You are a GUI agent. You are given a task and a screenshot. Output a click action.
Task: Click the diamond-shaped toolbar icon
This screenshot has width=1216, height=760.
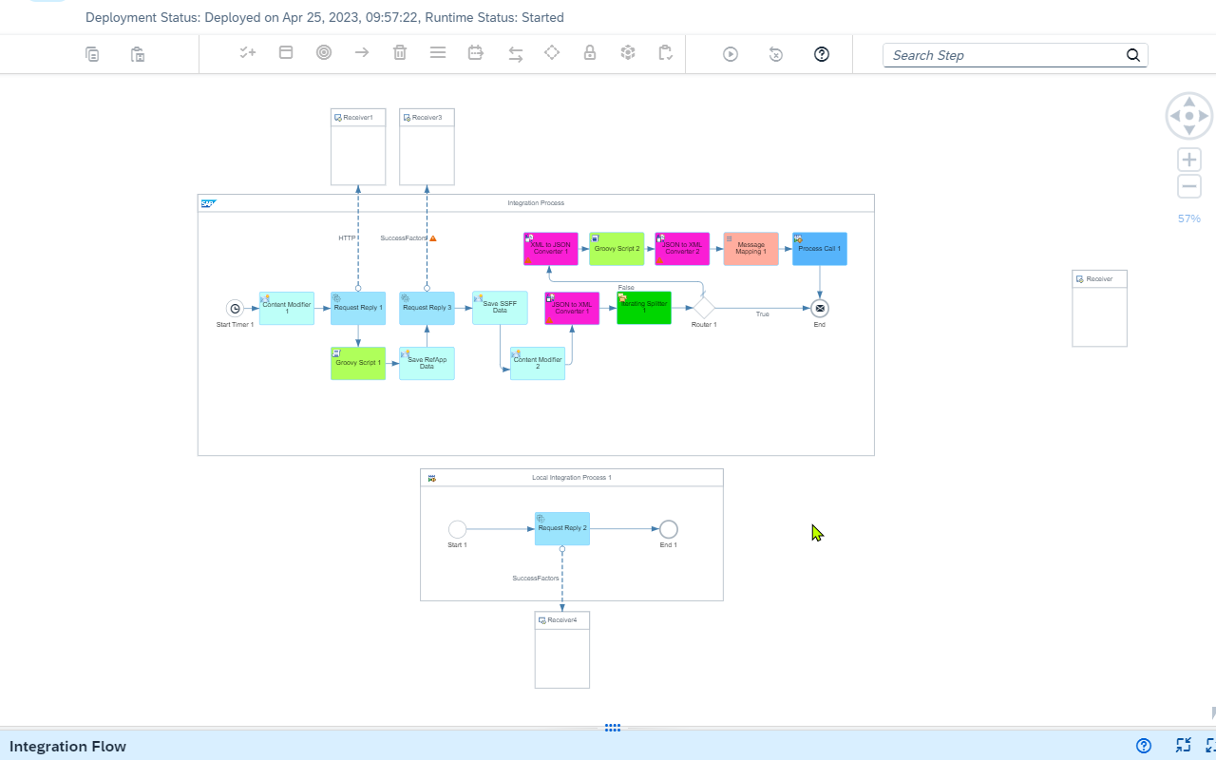[x=552, y=53]
